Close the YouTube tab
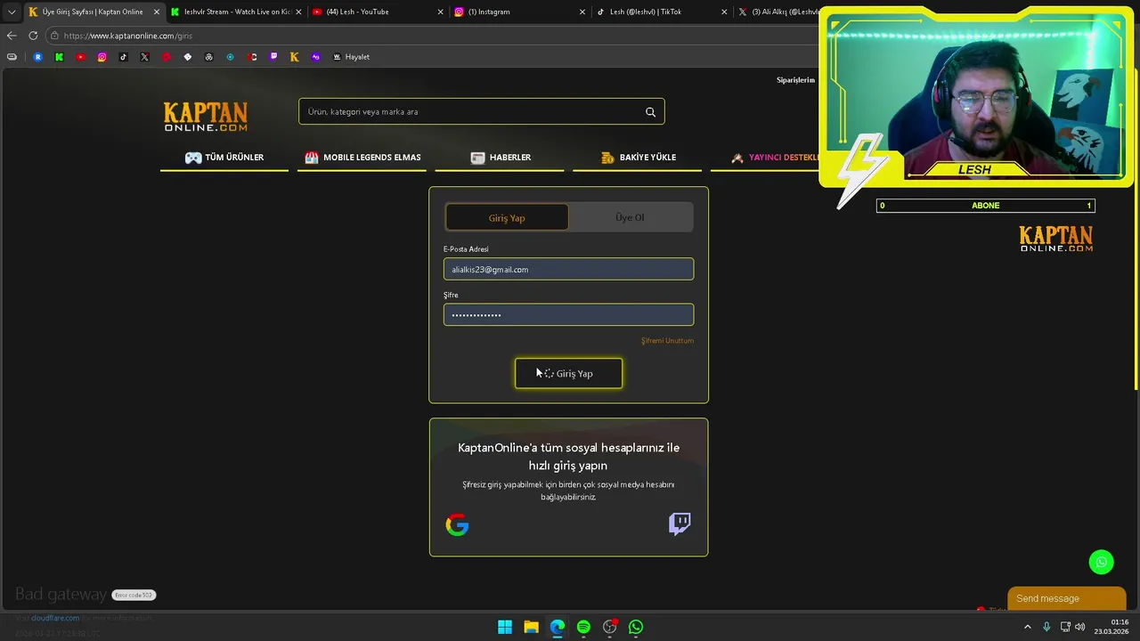The image size is (1140, 641). (x=440, y=12)
